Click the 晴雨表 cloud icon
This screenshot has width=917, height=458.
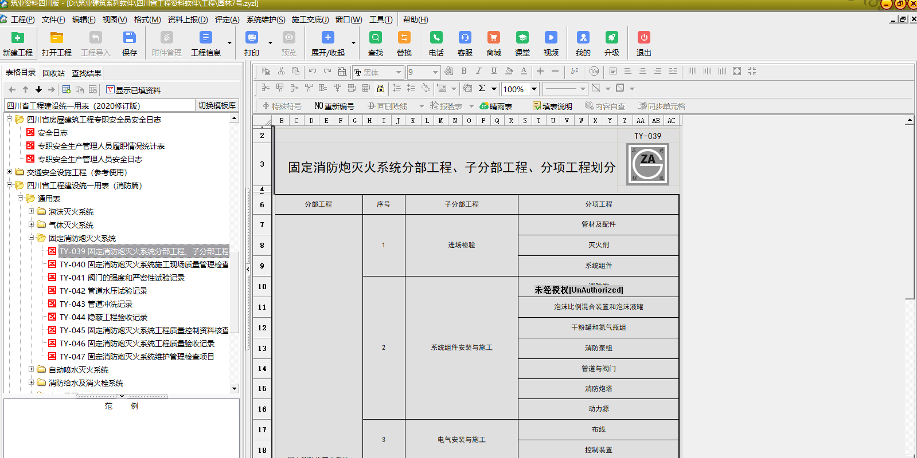496,106
